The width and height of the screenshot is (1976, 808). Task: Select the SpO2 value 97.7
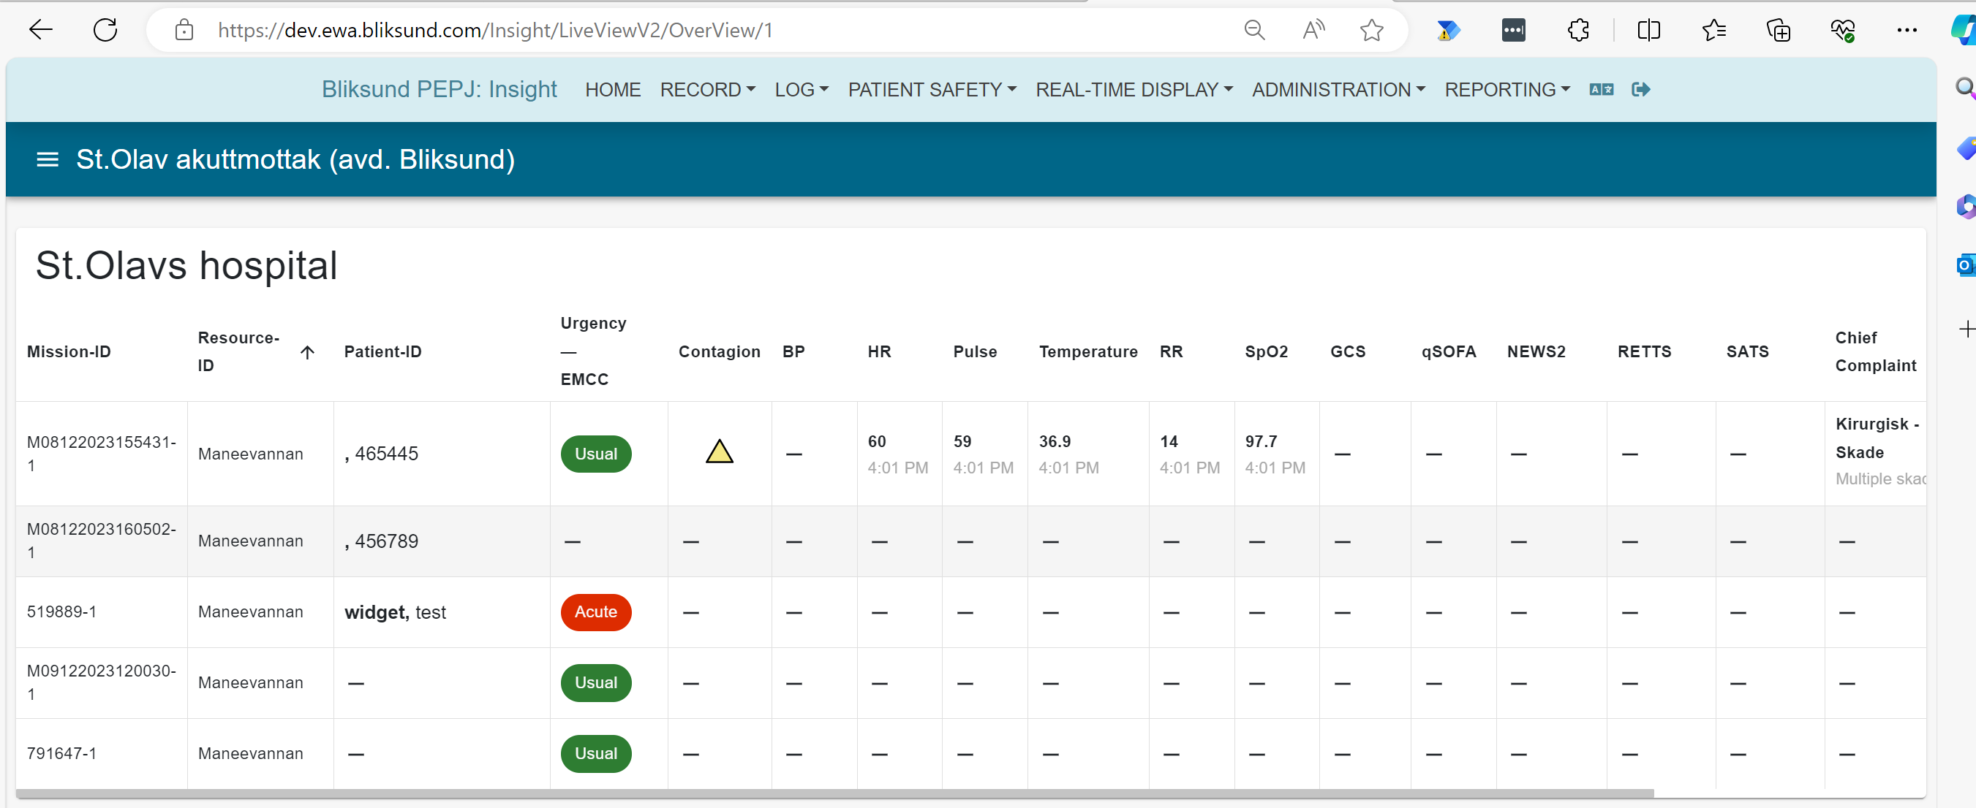1261,441
